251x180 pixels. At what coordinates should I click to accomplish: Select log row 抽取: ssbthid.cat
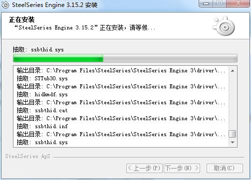click(x=42, y=110)
